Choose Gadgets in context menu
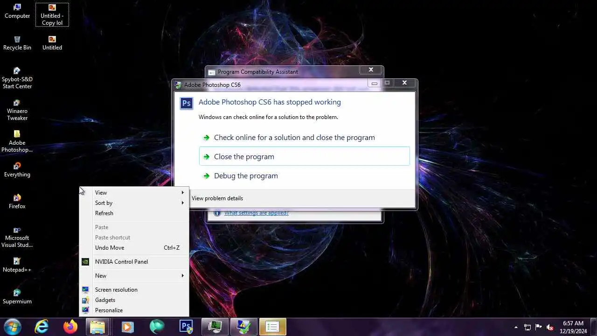Viewport: 597px width, 336px height. point(134,300)
